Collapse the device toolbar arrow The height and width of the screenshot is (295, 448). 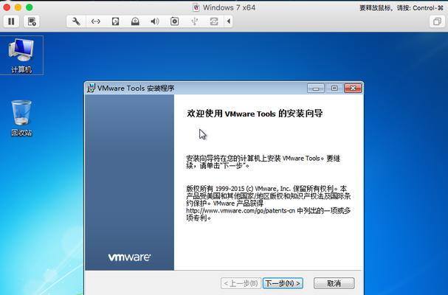click(228, 21)
